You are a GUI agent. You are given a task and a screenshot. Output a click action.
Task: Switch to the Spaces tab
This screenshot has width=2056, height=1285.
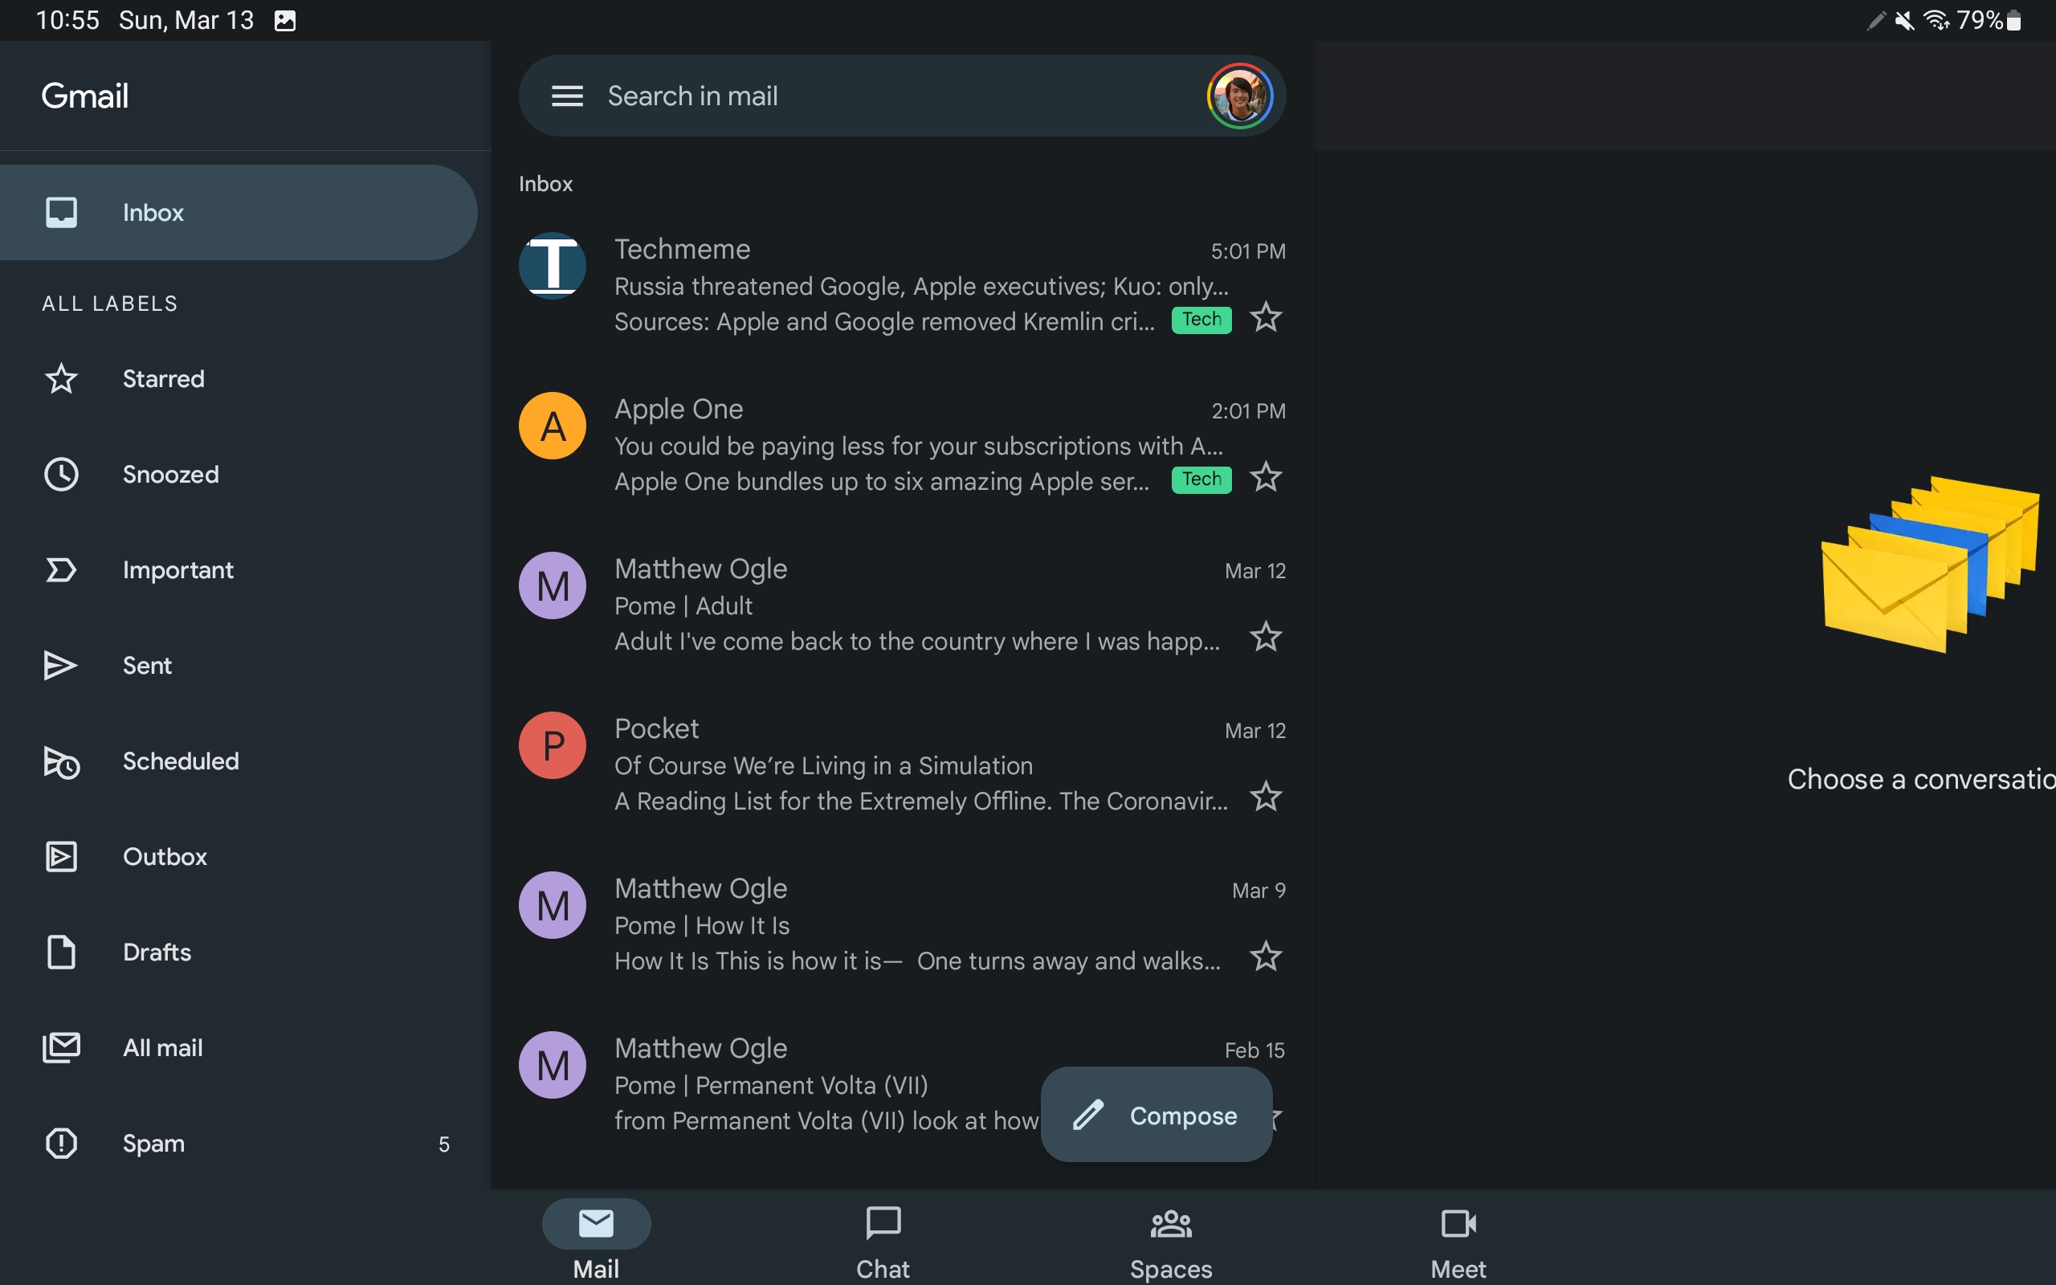[1171, 1242]
